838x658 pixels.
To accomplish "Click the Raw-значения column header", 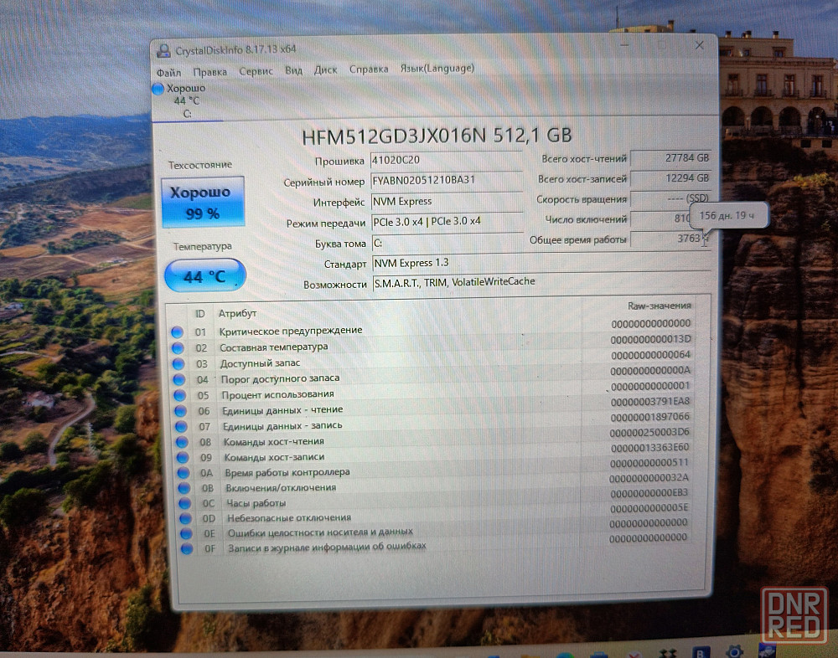I will [659, 306].
